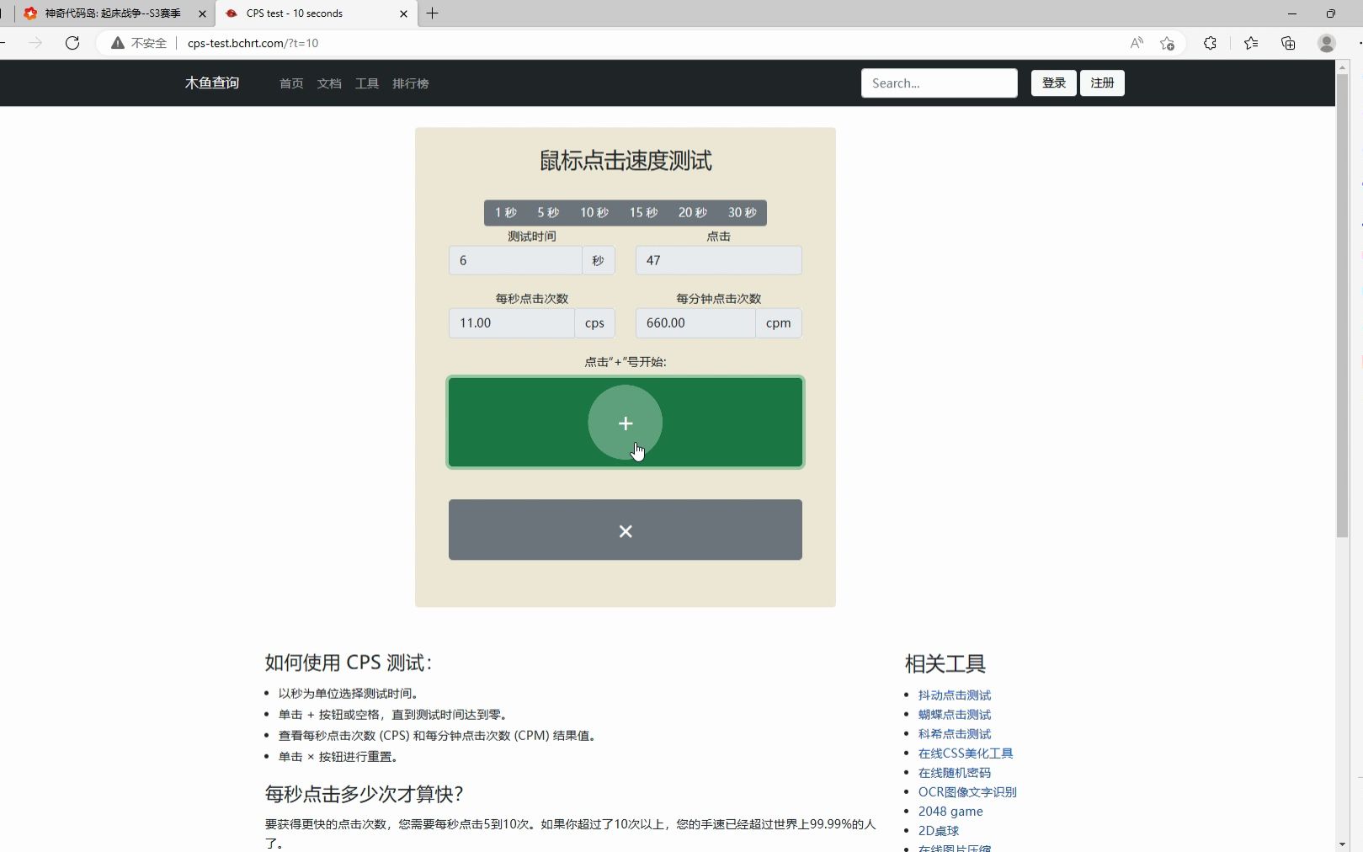Select the 15 秒 duration option
The height and width of the screenshot is (852, 1363).
pyautogui.click(x=643, y=213)
